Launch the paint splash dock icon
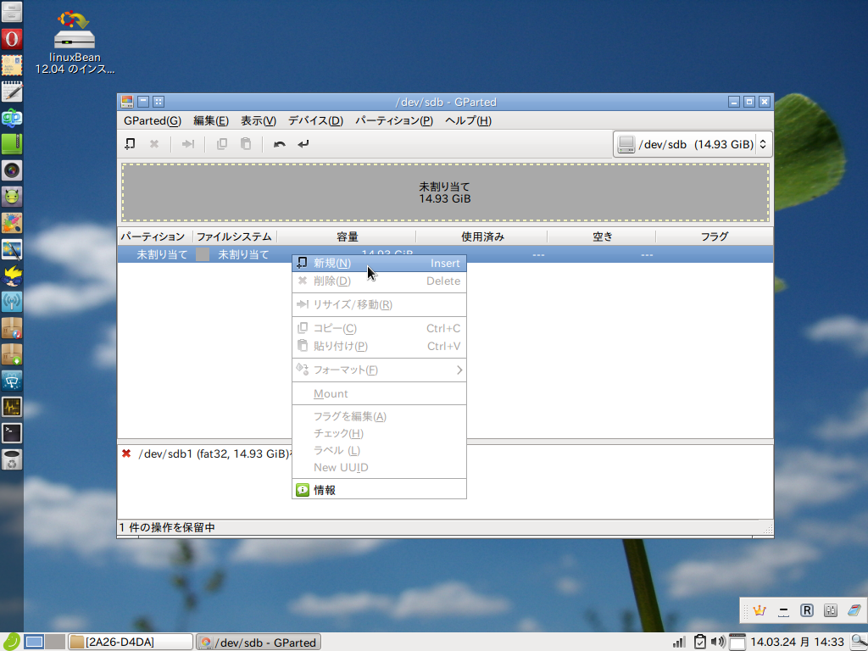Image resolution: width=868 pixels, height=651 pixels. point(12,223)
